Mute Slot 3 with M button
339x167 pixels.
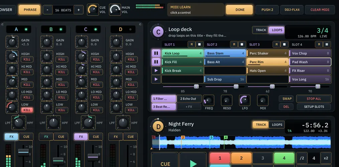276,44
